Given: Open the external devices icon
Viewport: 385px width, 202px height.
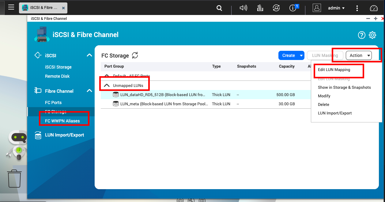Looking at the screenshot, I should tap(276, 8).
